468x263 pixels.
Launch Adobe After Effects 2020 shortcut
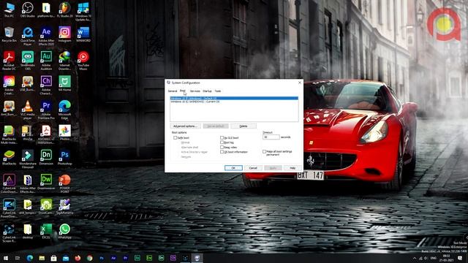point(46,36)
